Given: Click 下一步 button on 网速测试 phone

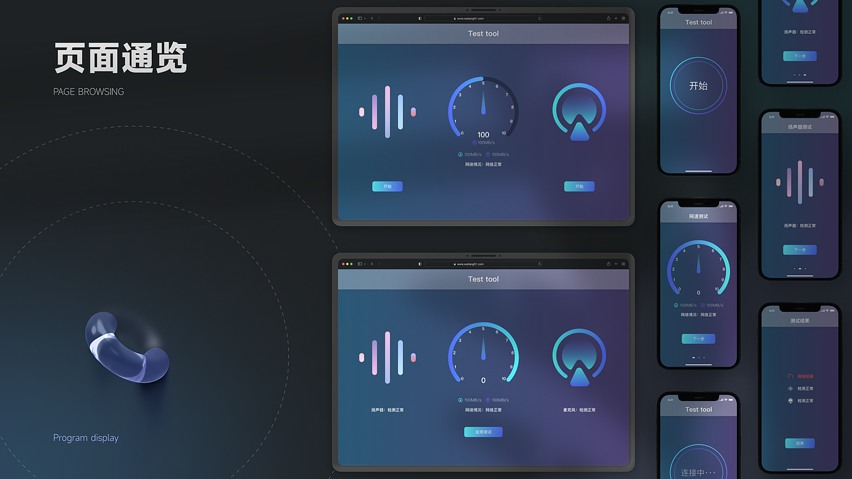Looking at the screenshot, I should [x=698, y=339].
